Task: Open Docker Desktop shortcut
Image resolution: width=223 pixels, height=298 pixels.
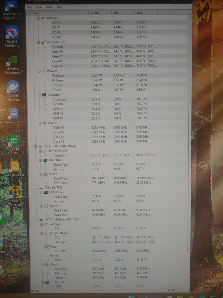Action: point(13,91)
